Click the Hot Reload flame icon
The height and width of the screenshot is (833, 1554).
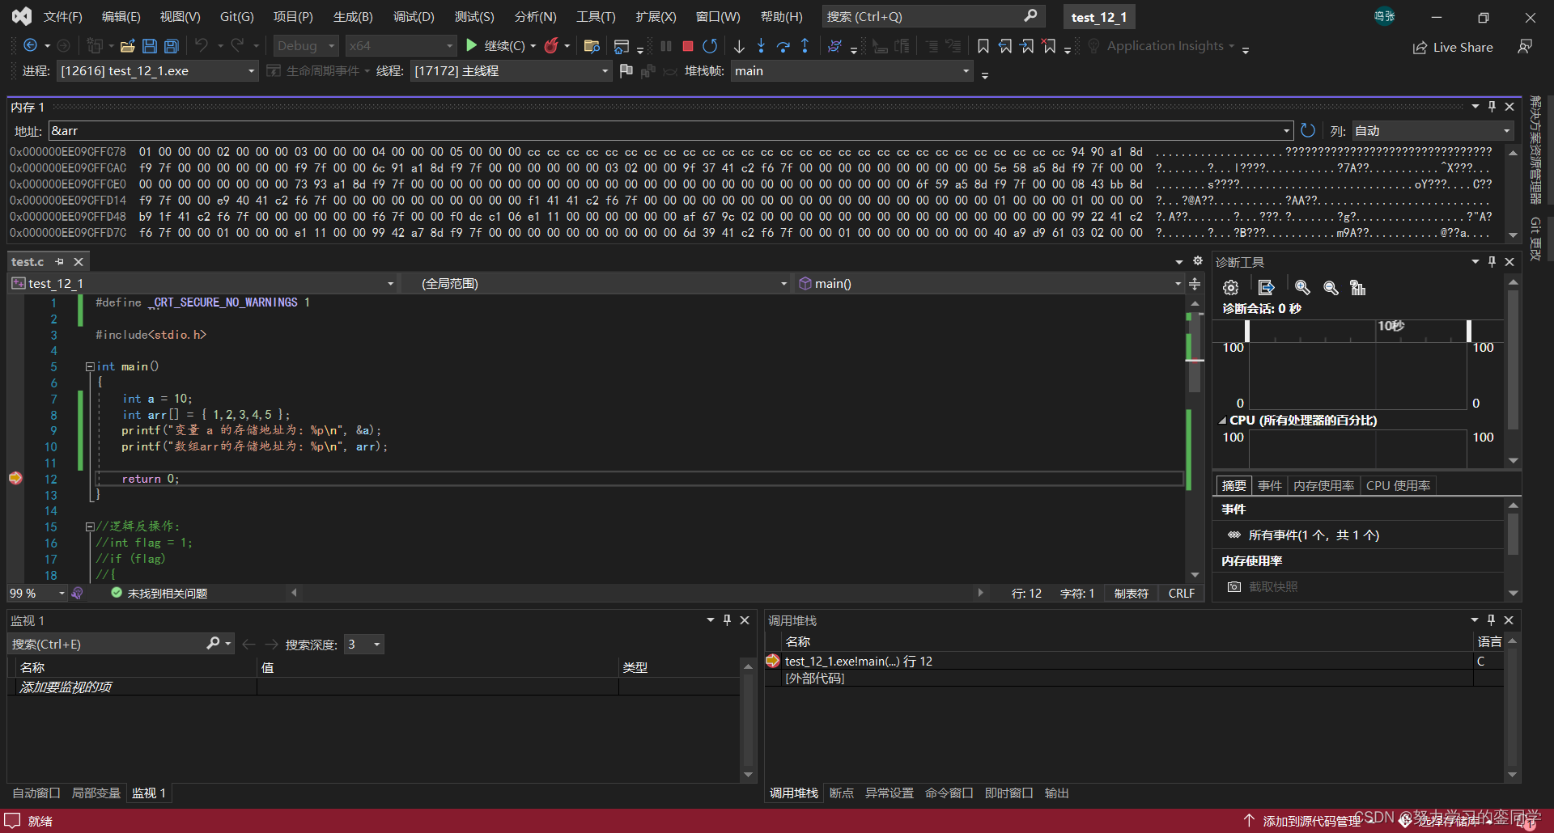[x=551, y=46]
